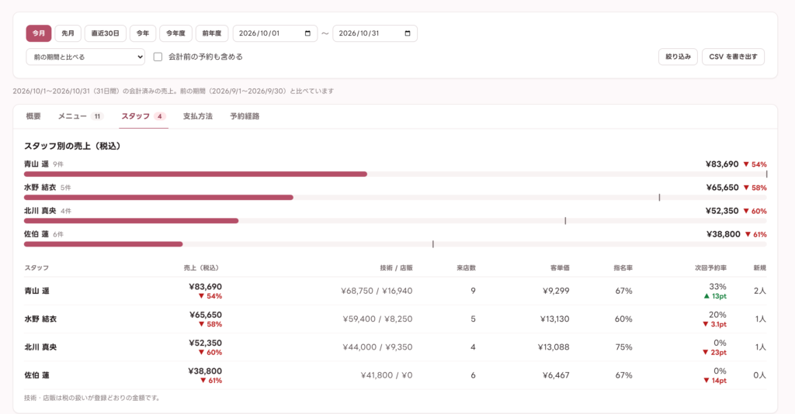Image resolution: width=795 pixels, height=414 pixels.
Task: Click the 33% rebooking rate with 13pt increase
Action: 715,291
